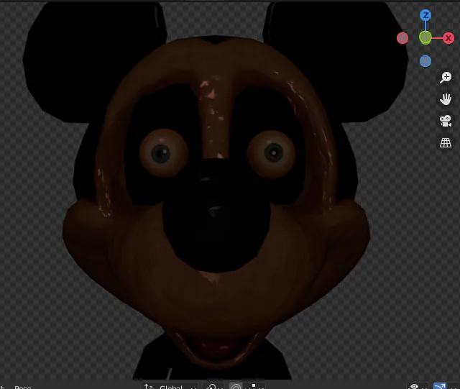Switch perspective/orthographic with the grid icon

[x=446, y=143]
